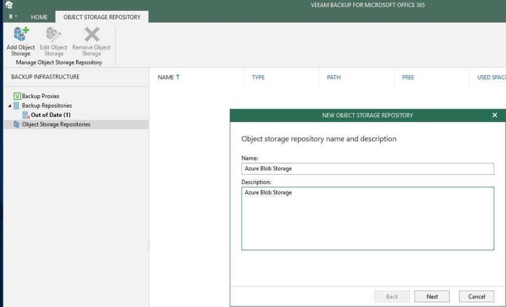Open the Veeam application icon at top-left
506x307 pixels.
coord(9,5)
